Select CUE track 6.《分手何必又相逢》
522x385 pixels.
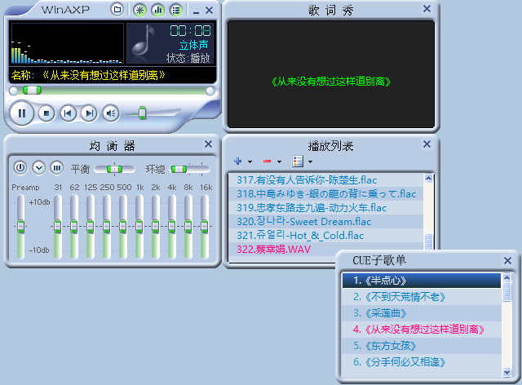click(422, 362)
